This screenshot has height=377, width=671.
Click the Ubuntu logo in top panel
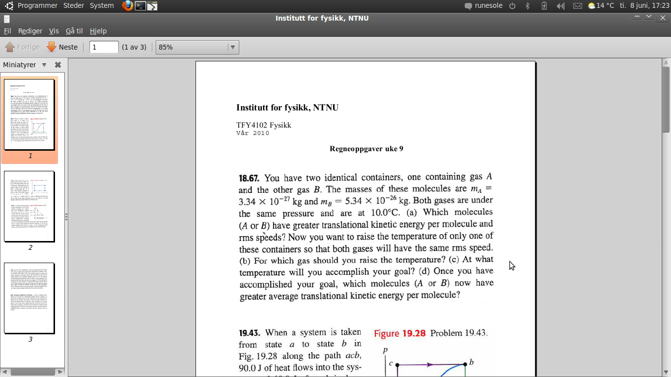[x=9, y=6]
